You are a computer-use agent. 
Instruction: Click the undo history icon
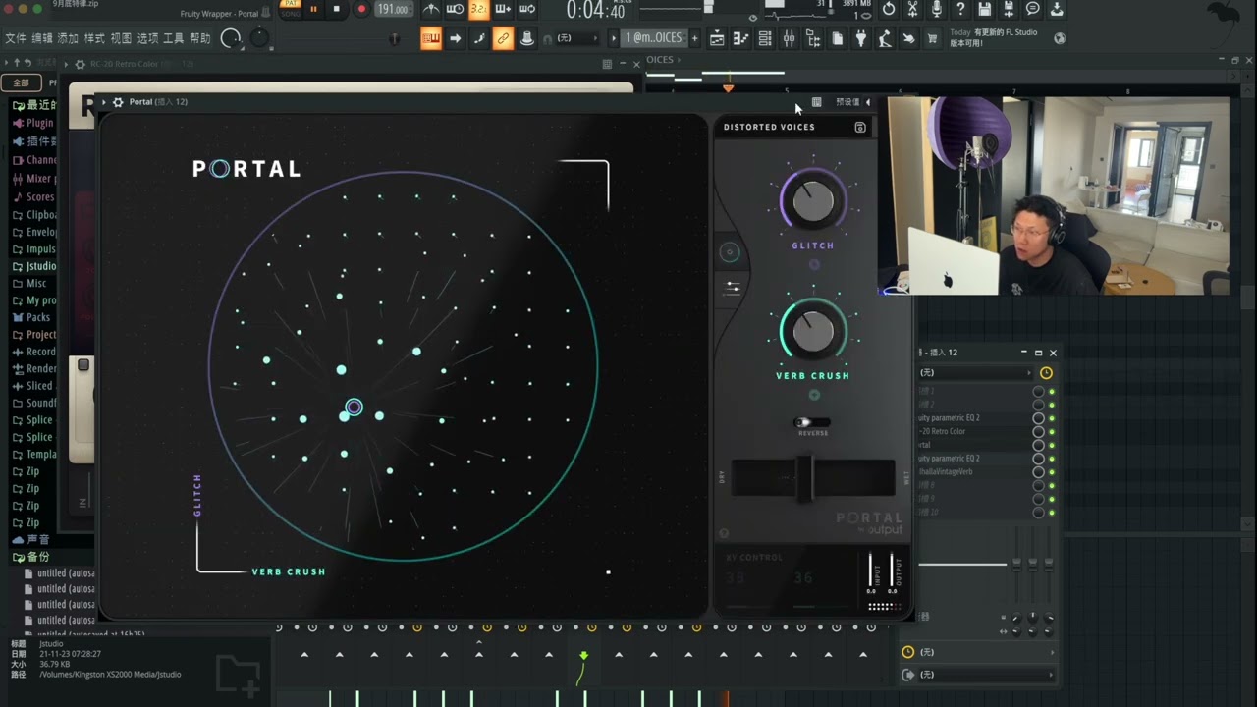(x=889, y=9)
